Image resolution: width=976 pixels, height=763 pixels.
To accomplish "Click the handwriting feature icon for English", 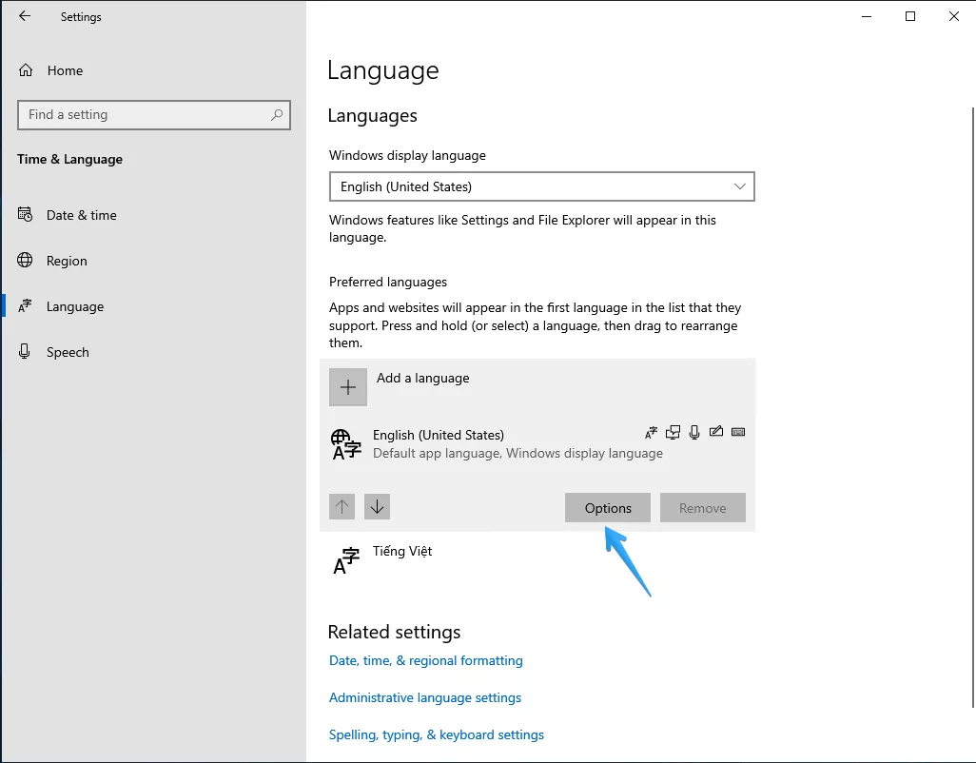I will click(716, 433).
